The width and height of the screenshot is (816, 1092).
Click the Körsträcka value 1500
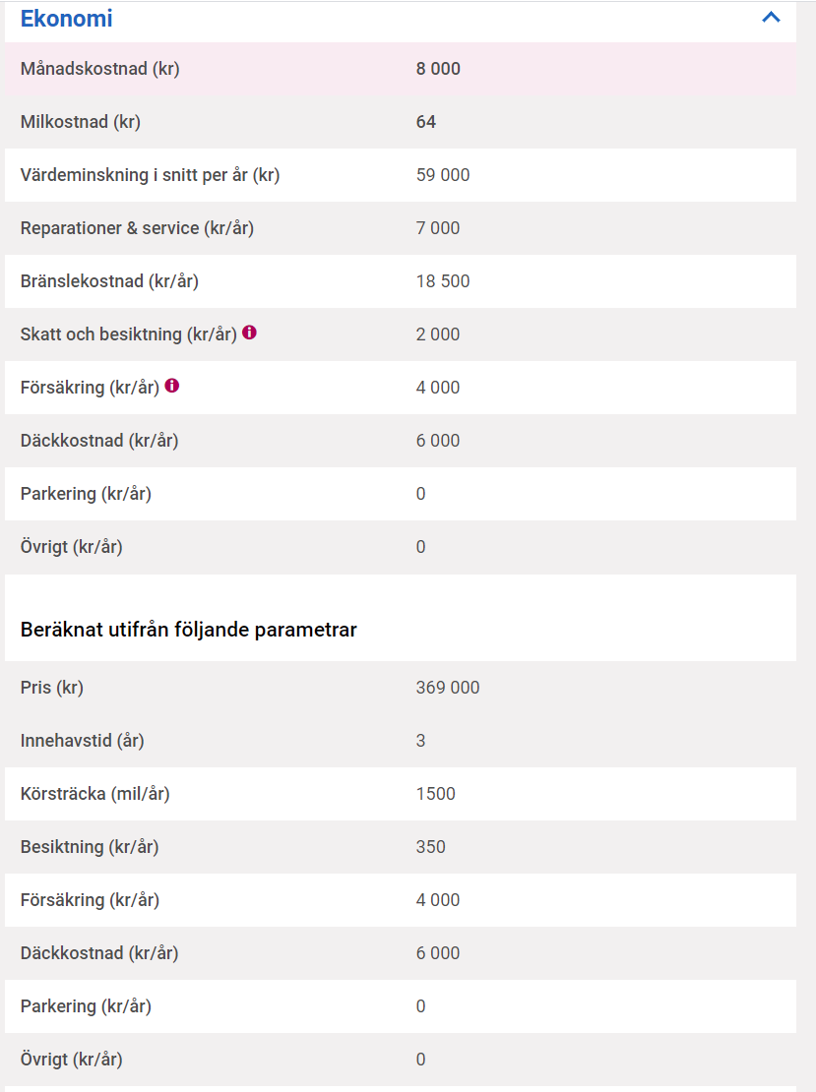tap(436, 794)
